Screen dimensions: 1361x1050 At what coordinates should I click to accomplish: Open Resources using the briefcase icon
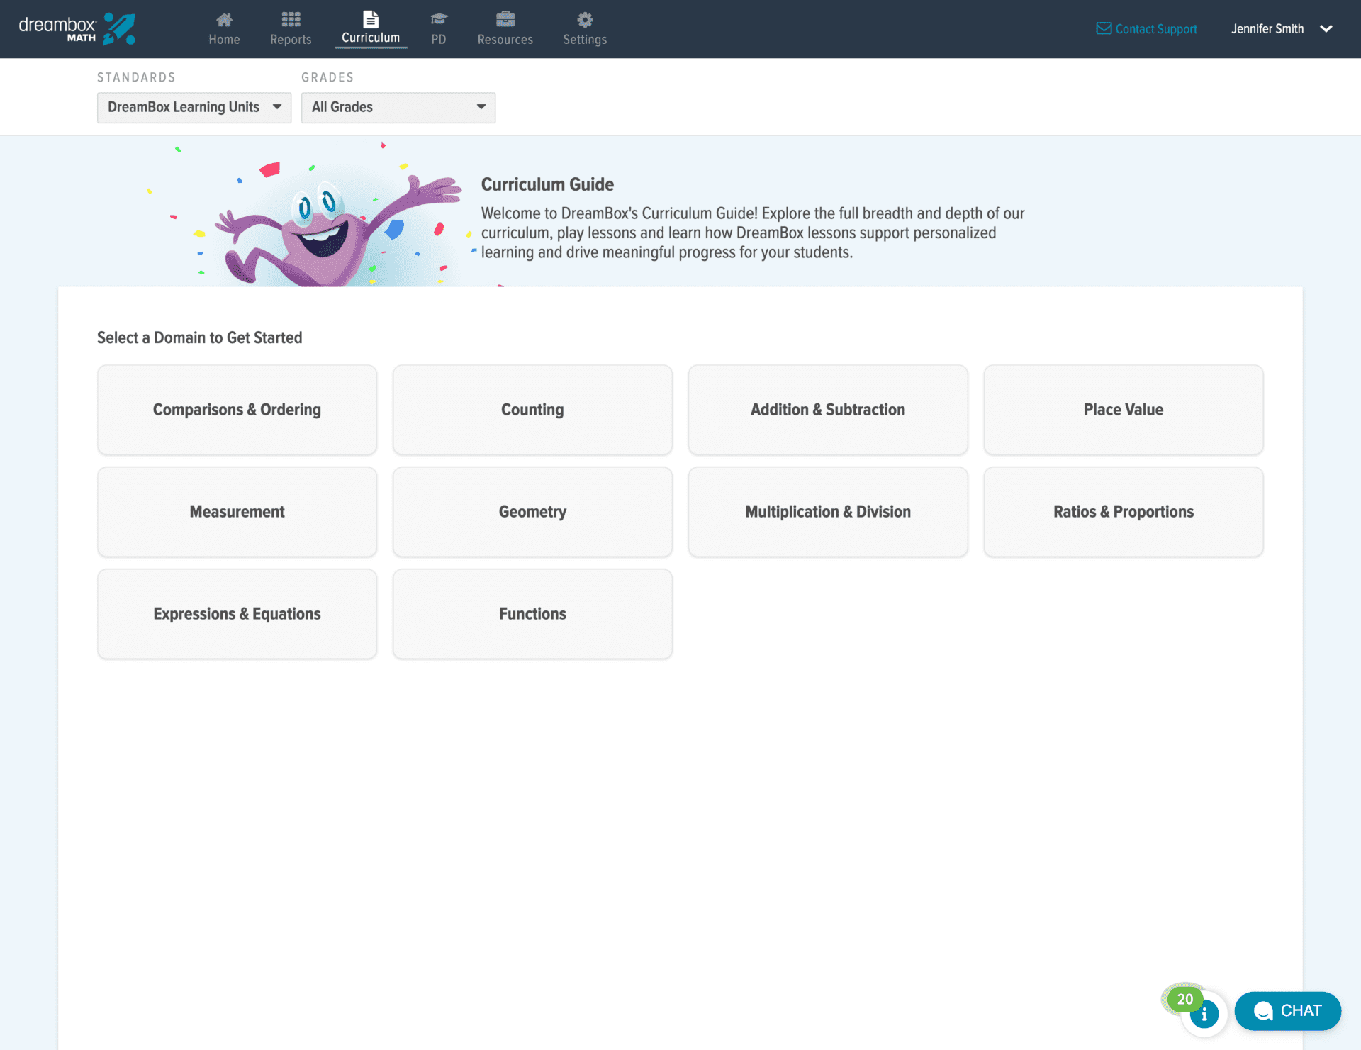pyautogui.click(x=505, y=19)
